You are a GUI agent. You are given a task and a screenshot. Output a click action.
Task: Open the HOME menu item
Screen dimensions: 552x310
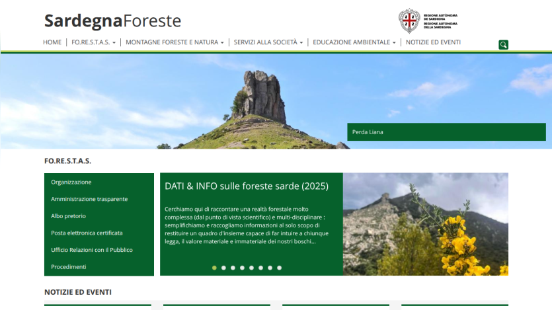[52, 42]
